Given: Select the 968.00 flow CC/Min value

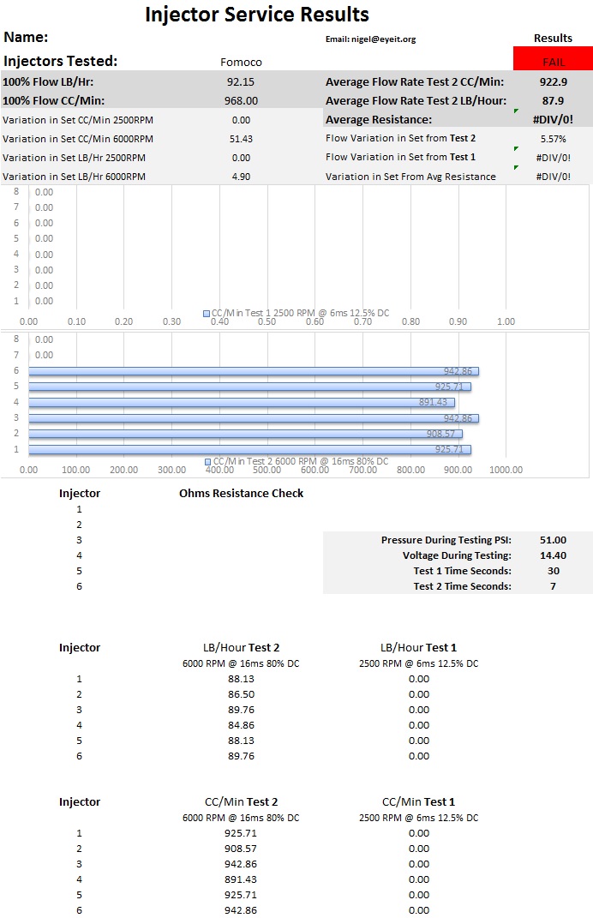Looking at the screenshot, I should click(241, 100).
